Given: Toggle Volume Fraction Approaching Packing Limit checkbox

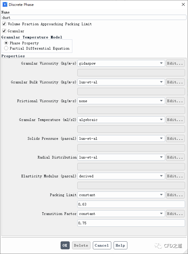Looking at the screenshot, I should (x=4, y=24).
